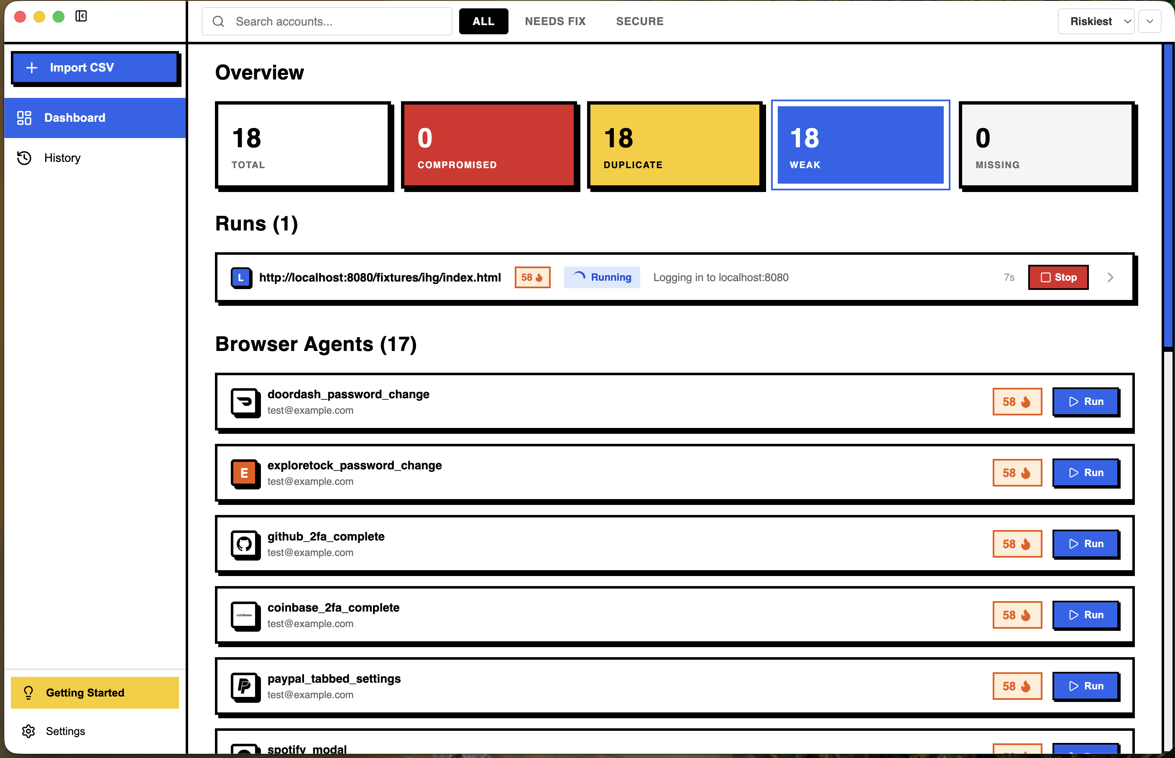Select the GitHub agent logo icon

(245, 544)
